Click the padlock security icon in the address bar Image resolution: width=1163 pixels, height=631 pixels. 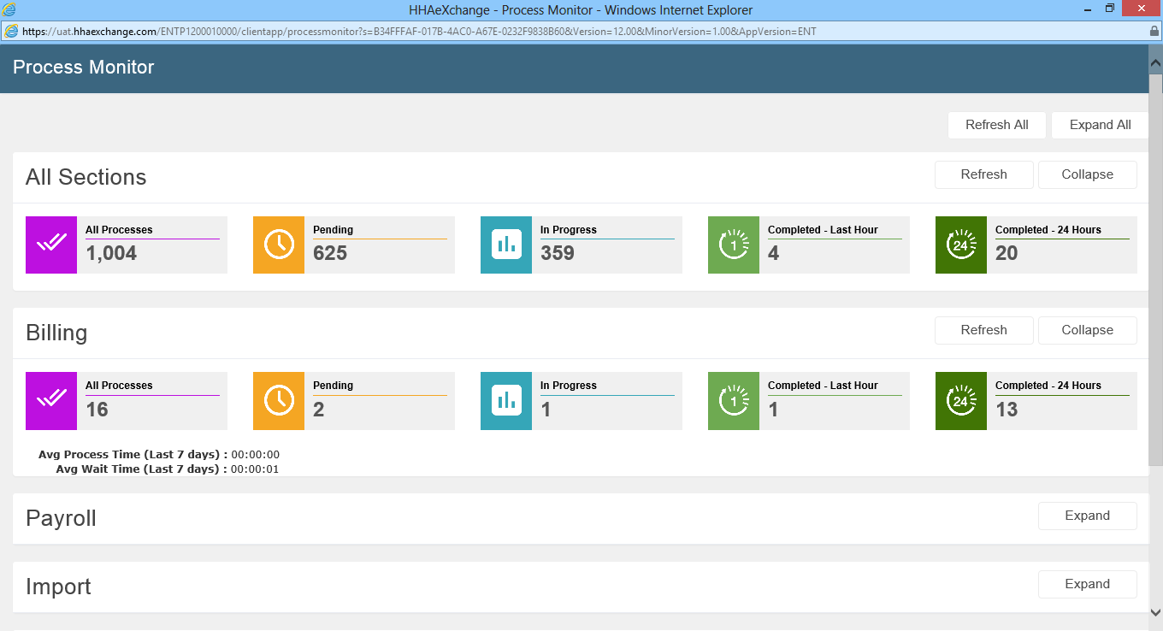(x=1154, y=32)
